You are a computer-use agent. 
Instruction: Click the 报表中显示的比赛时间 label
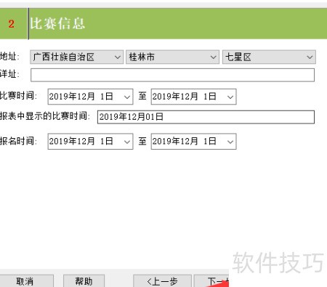coord(45,116)
